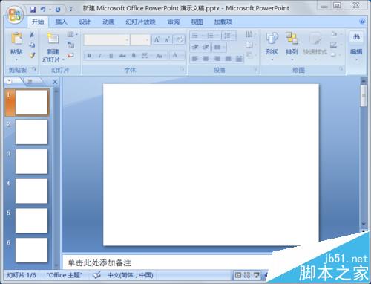Select slide 5 thumbnail

31,221
